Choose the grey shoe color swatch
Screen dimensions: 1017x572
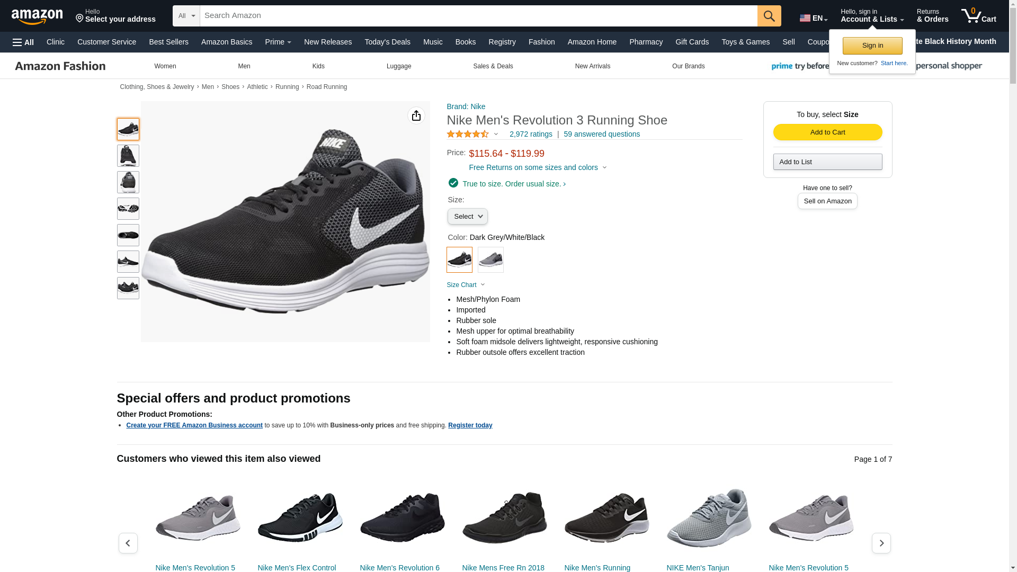pyautogui.click(x=490, y=260)
